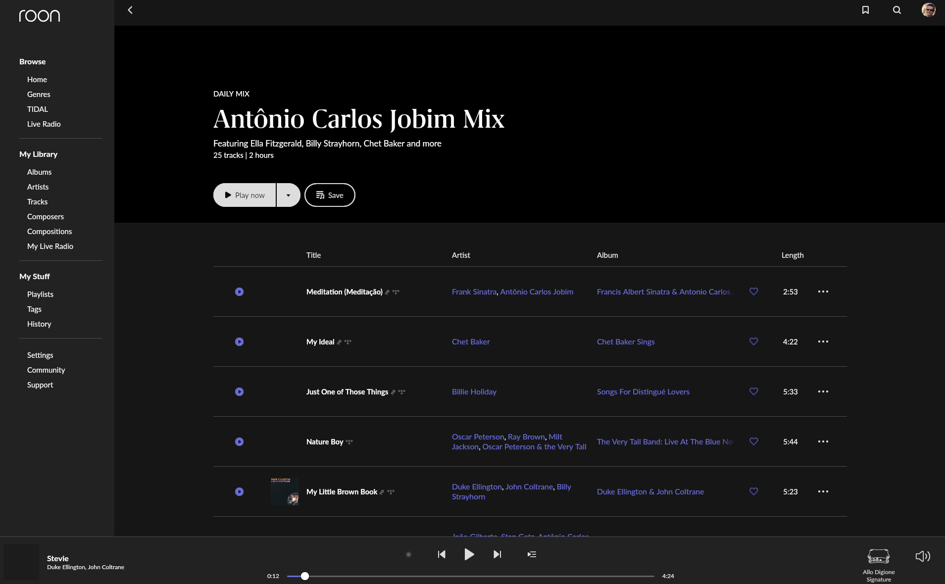This screenshot has height=584, width=945.
Task: Favorite the Nature Boy track
Action: coord(753,441)
